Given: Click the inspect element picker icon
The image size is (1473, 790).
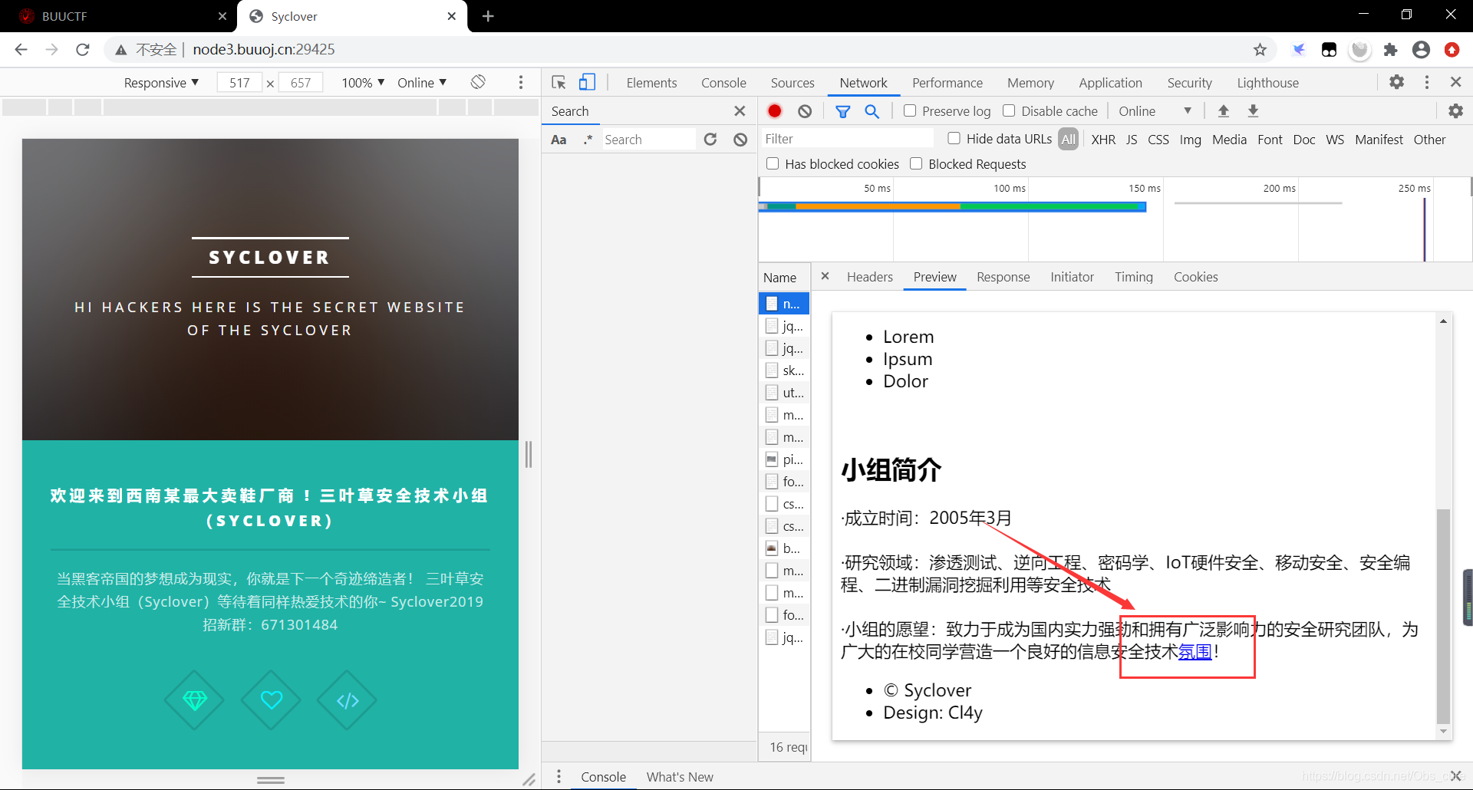Looking at the screenshot, I should [559, 82].
